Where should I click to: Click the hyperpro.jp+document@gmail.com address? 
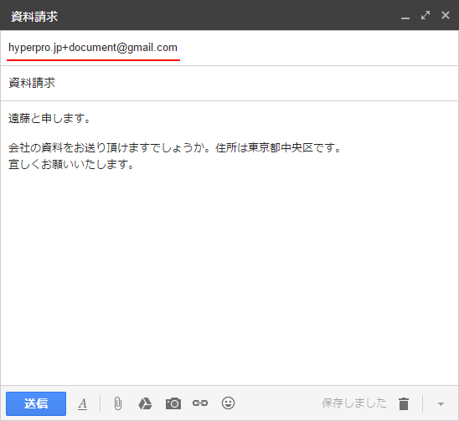(93, 48)
